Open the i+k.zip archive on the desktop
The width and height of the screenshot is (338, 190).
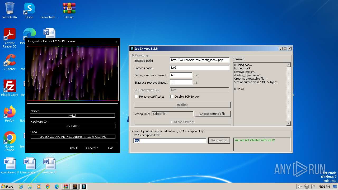point(69,11)
